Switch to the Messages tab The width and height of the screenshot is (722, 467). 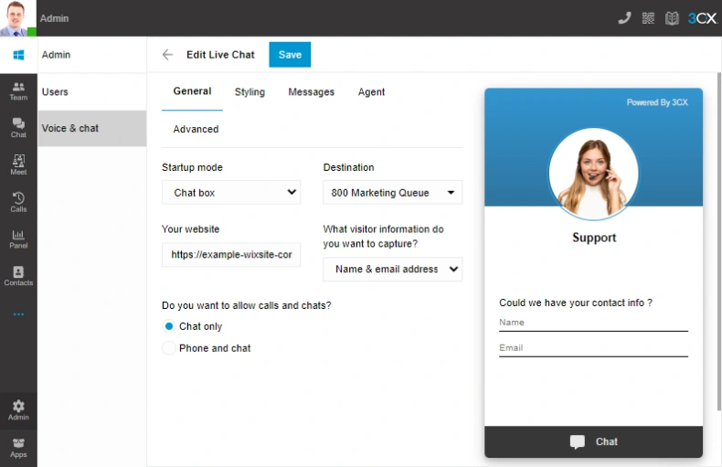tap(312, 91)
